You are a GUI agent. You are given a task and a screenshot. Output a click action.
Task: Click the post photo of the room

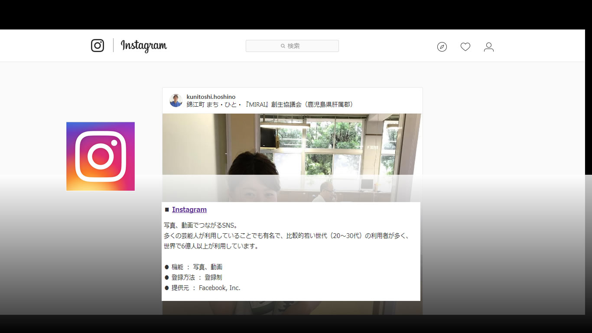(292, 158)
